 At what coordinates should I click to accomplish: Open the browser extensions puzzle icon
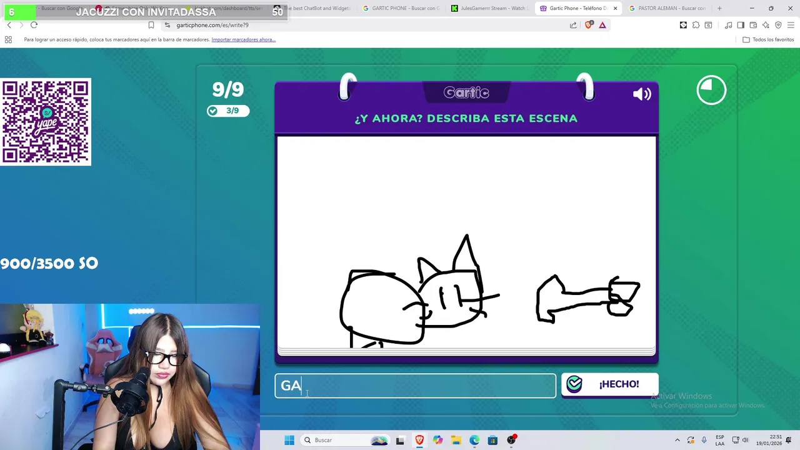point(696,25)
